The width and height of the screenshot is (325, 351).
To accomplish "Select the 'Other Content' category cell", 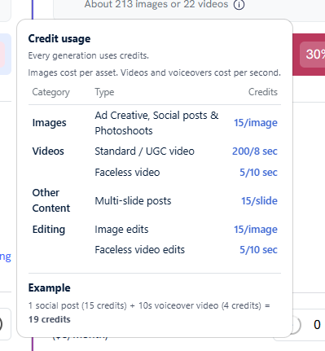I will 51,200.
